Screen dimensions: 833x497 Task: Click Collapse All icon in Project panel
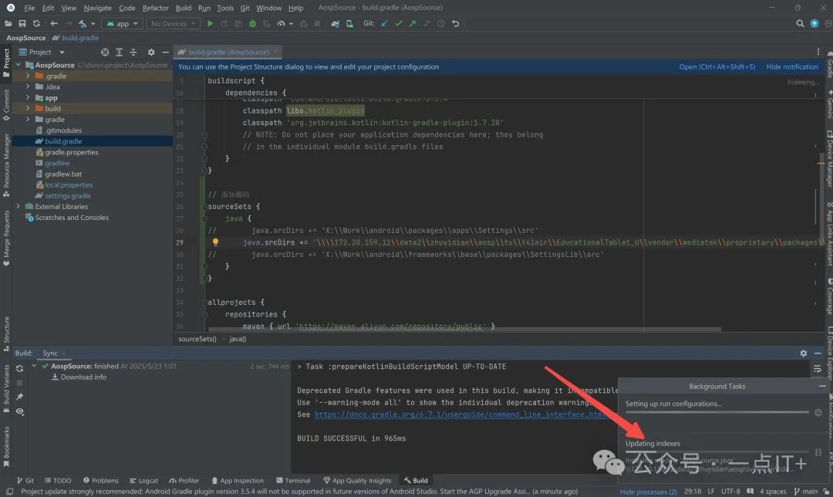point(133,52)
